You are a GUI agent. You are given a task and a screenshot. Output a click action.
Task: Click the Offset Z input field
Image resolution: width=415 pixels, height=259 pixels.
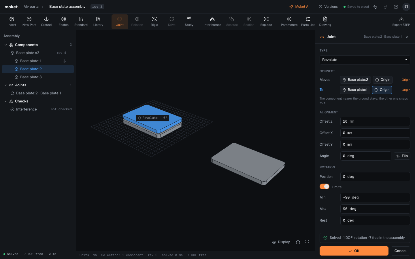pos(375,121)
